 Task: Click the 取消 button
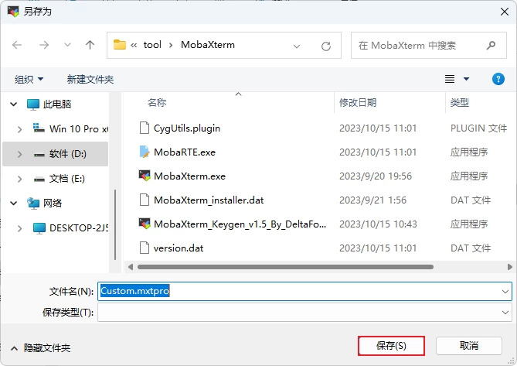(x=469, y=345)
